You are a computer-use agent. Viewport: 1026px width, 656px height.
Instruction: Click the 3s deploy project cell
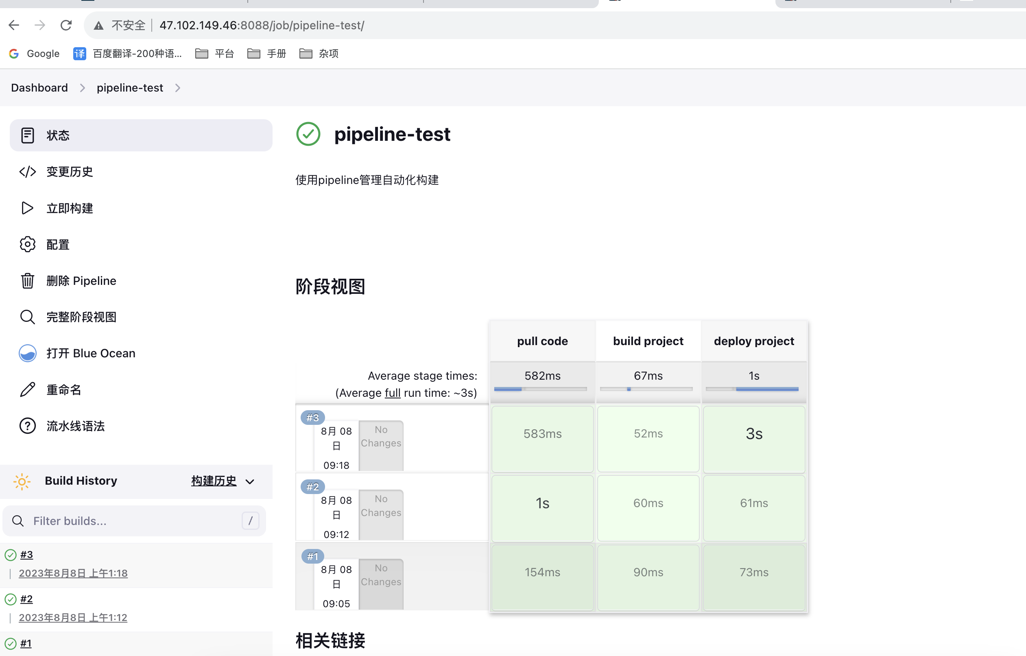coord(754,439)
